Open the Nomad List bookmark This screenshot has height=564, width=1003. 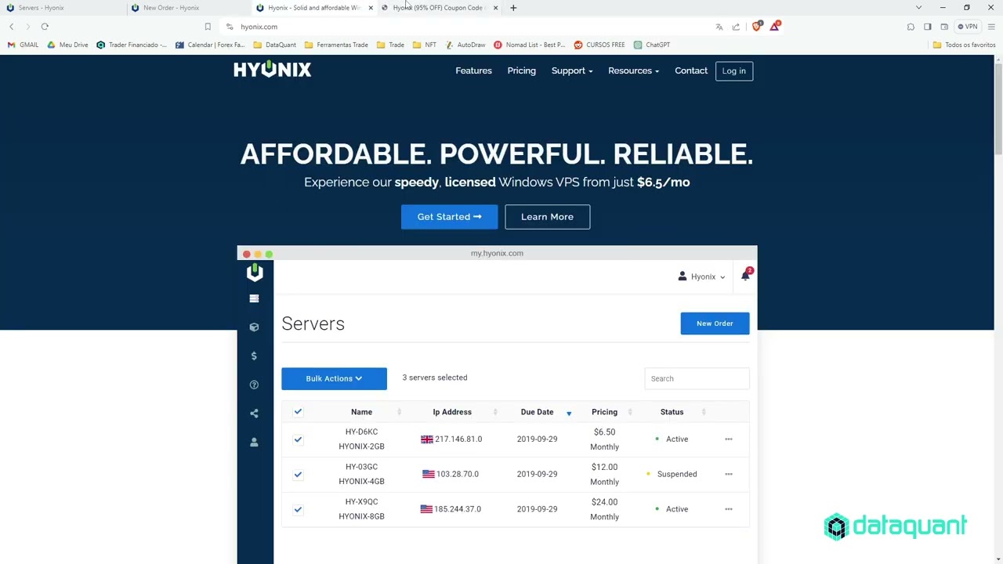[530, 45]
